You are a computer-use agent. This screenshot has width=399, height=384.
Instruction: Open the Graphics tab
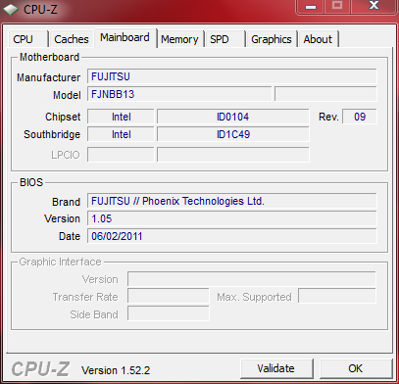272,39
